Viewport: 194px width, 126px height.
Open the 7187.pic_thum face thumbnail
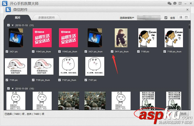pos(69,66)
